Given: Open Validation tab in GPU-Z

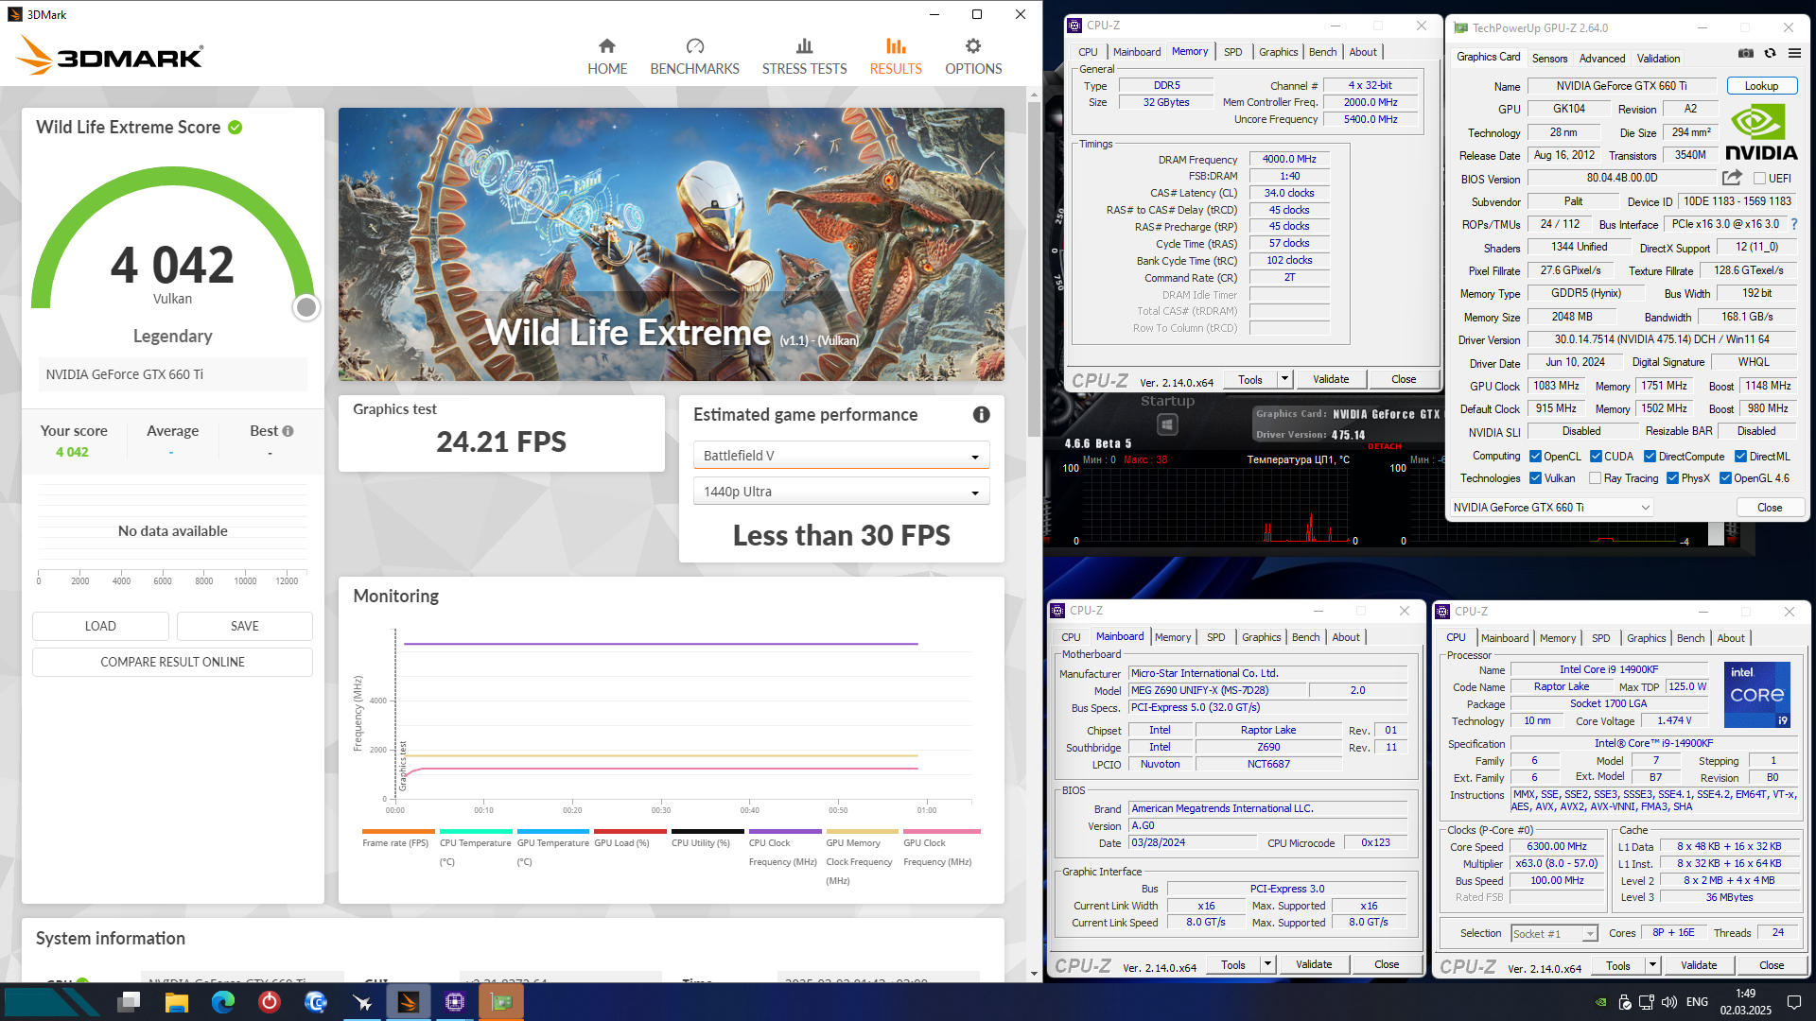Looking at the screenshot, I should [x=1658, y=59].
